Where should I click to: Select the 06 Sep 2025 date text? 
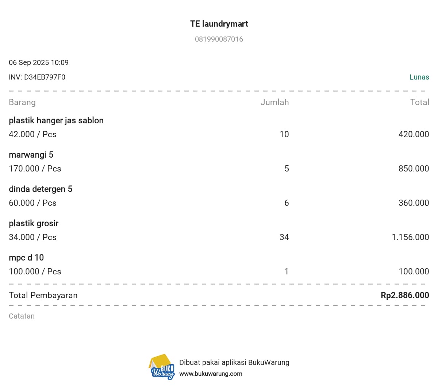pyautogui.click(x=29, y=62)
